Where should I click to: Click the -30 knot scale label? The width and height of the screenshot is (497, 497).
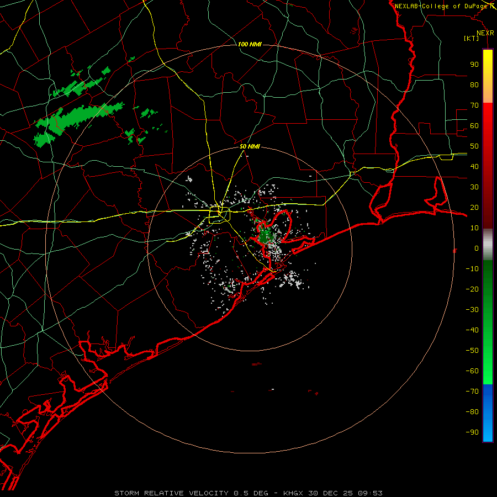point(472,310)
